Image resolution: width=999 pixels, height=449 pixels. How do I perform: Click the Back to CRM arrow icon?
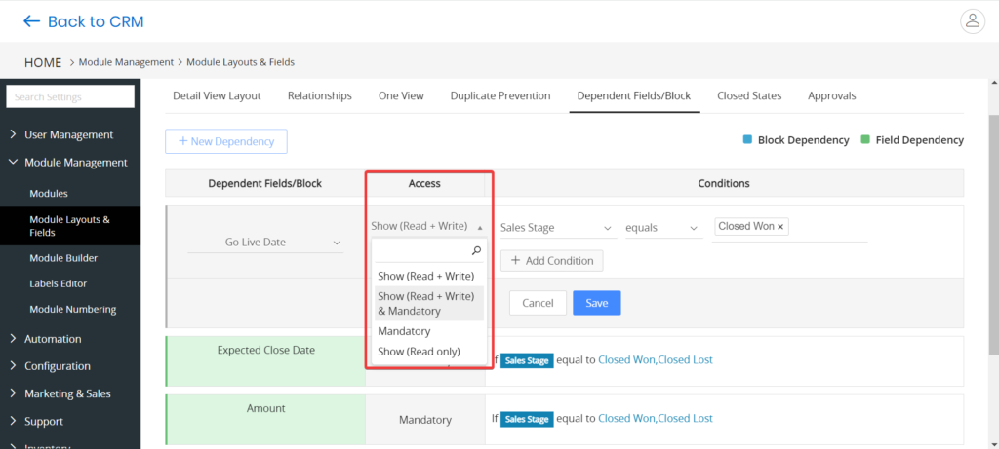coord(31,21)
